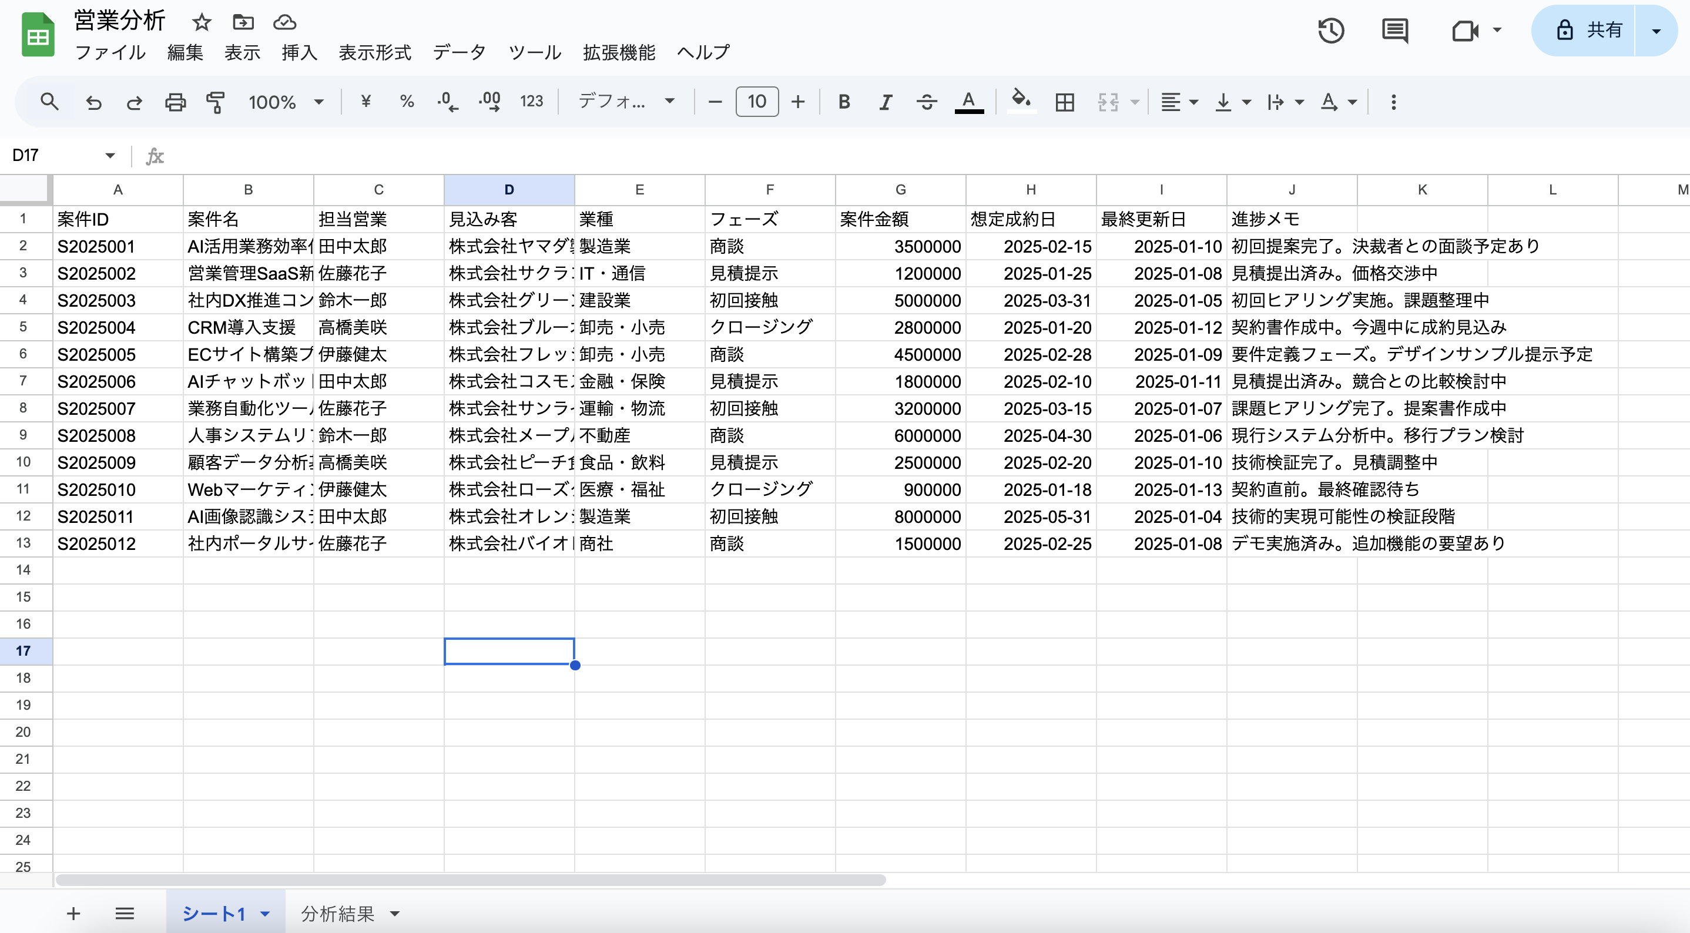Image resolution: width=1690 pixels, height=933 pixels.
Task: Click the print icon
Action: pyautogui.click(x=175, y=102)
